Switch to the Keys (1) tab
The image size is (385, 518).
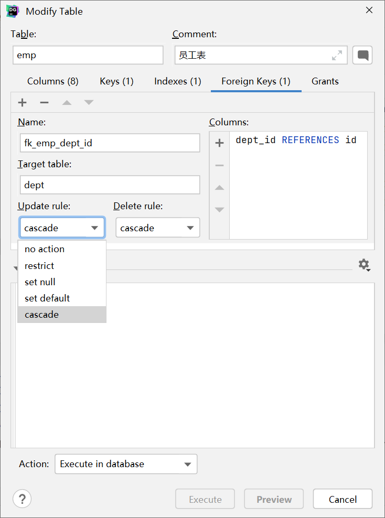point(116,81)
